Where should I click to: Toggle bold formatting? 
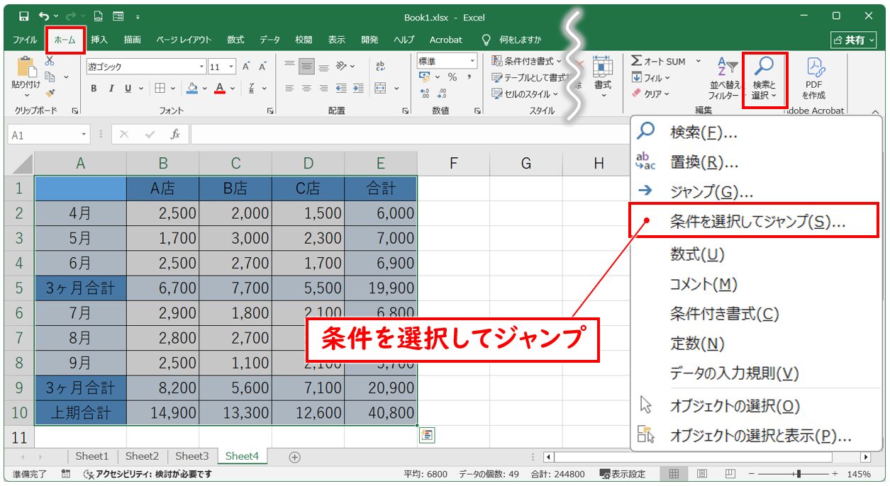point(94,89)
